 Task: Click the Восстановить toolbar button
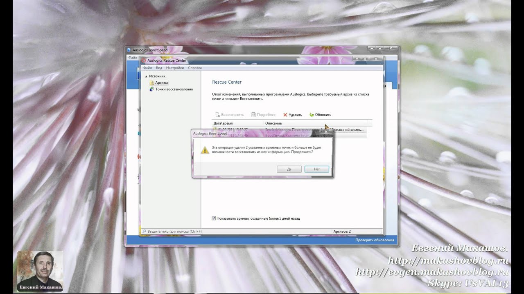click(229, 115)
